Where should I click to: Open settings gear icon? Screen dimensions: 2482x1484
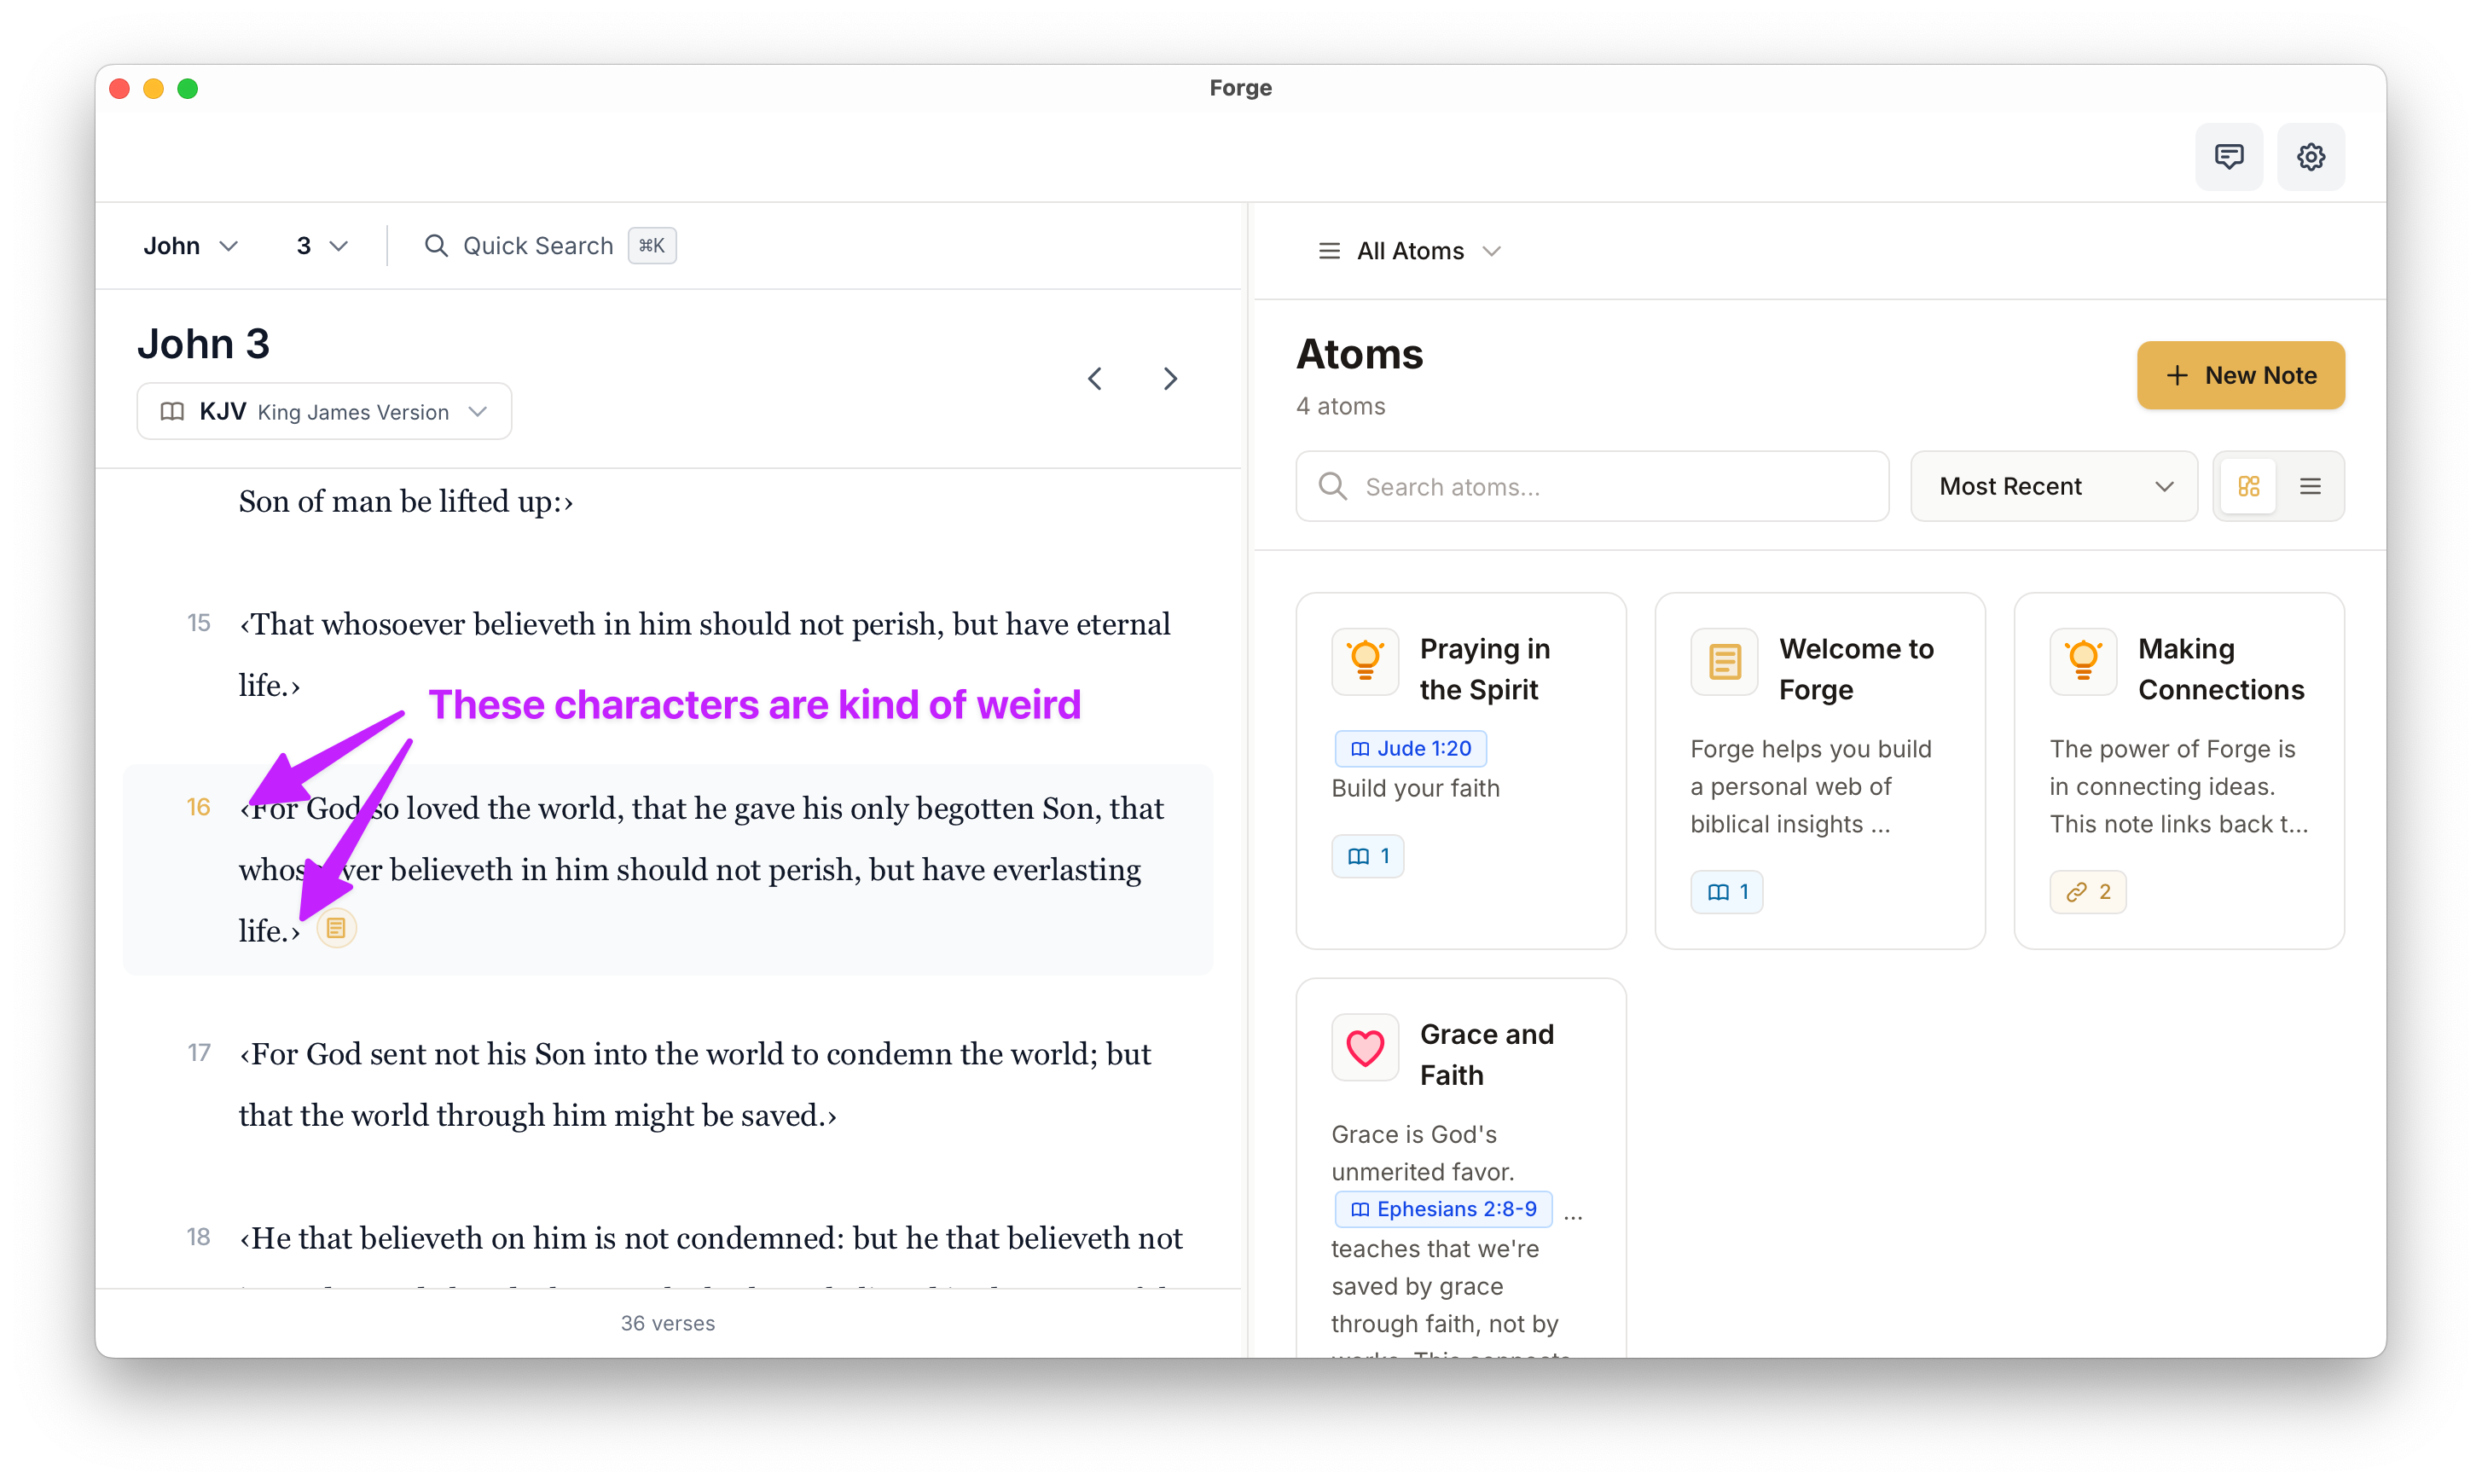(2310, 157)
